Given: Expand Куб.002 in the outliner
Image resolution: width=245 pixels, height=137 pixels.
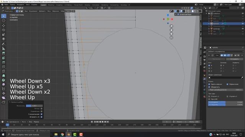Looking at the screenshot, I should [209, 24].
